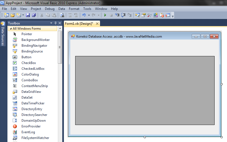
Task: Click the Stop Debugging square icon
Action: (111, 15)
